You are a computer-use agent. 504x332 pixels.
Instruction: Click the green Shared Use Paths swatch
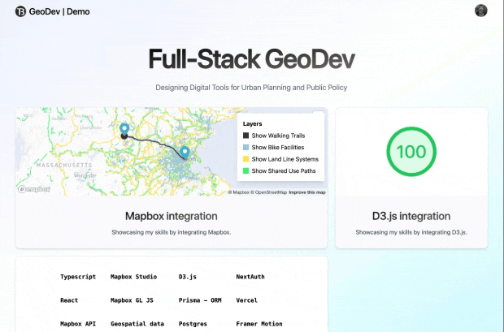coord(245,170)
